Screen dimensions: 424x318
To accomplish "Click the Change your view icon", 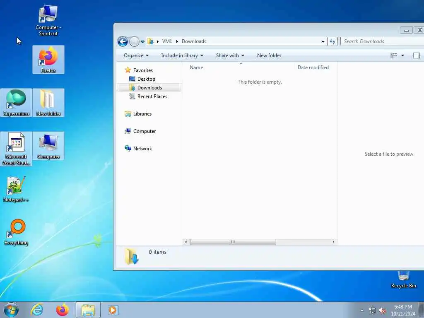I will tap(394, 55).
